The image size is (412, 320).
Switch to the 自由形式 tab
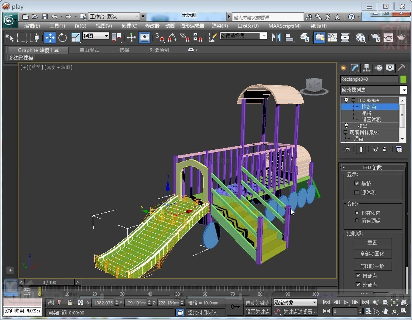tap(89, 50)
